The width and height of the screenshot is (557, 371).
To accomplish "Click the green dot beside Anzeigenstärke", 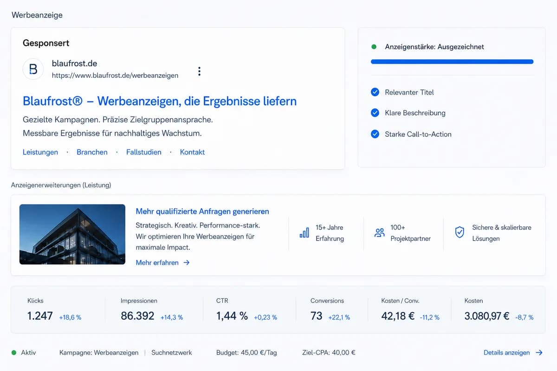I will click(374, 47).
